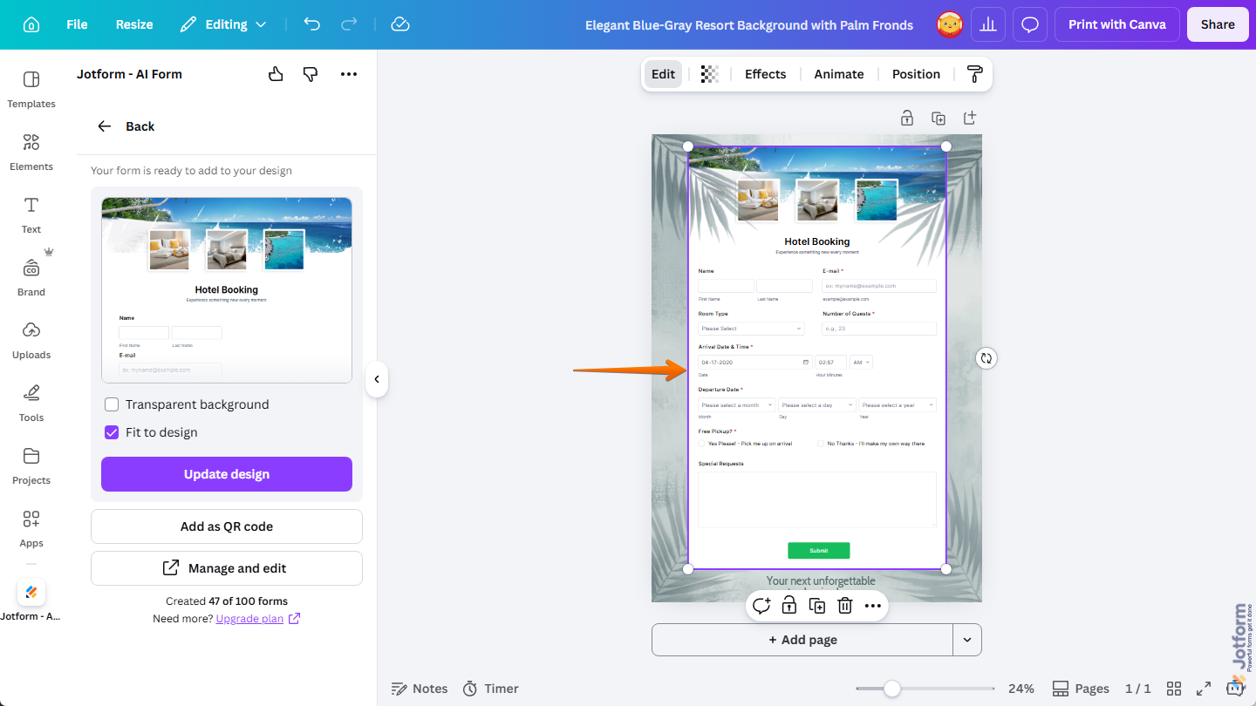Select the copy style paint roller

[x=975, y=74]
